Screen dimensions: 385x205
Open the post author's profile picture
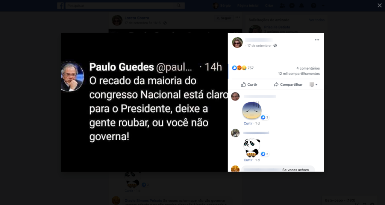click(x=237, y=43)
